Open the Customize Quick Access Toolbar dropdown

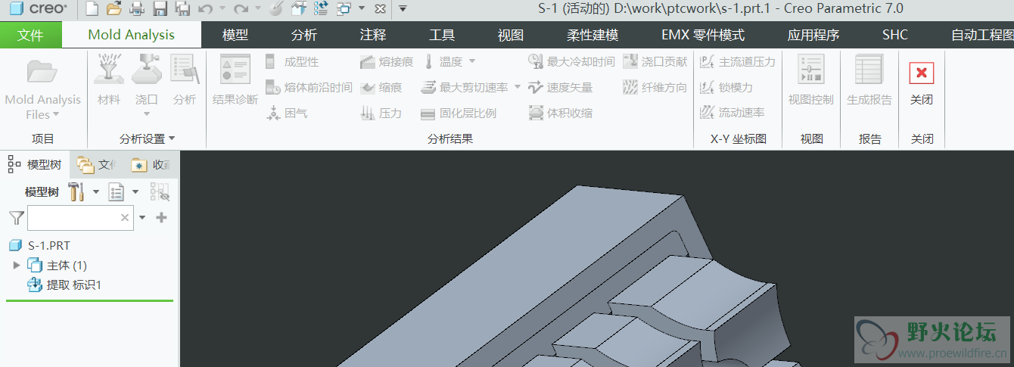coord(403,9)
